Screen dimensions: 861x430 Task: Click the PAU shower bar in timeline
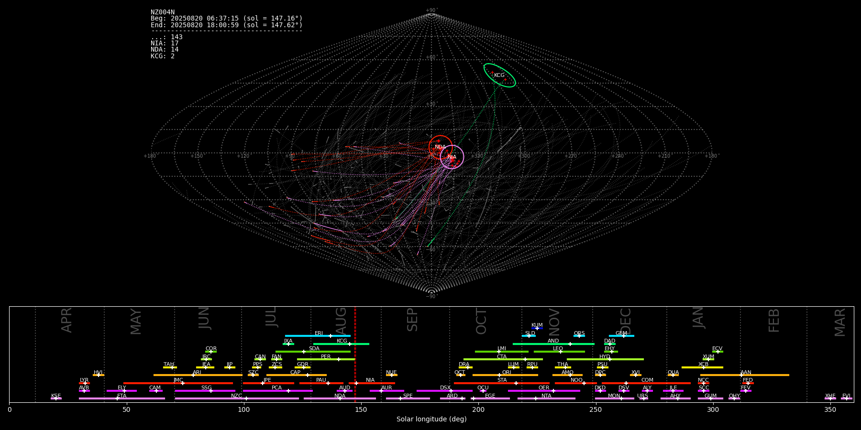click(321, 383)
